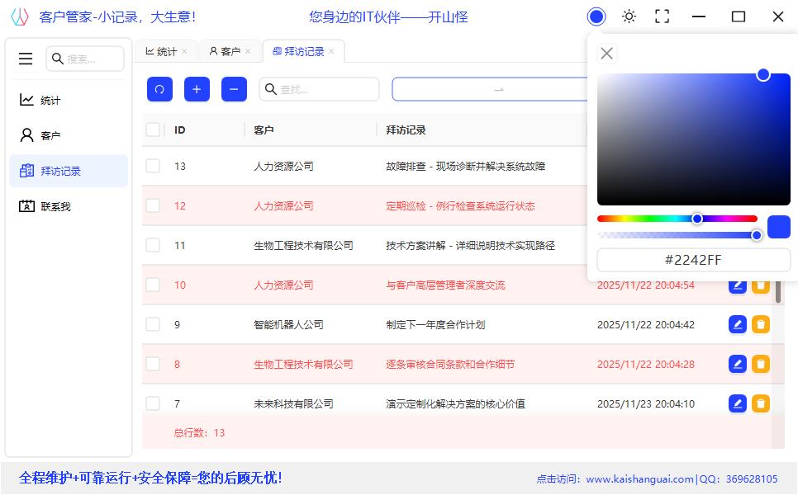Click the refresh button in the toolbar

pos(159,89)
